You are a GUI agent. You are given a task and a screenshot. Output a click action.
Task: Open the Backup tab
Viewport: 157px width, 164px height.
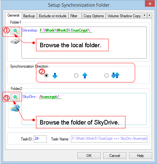coord(29,16)
